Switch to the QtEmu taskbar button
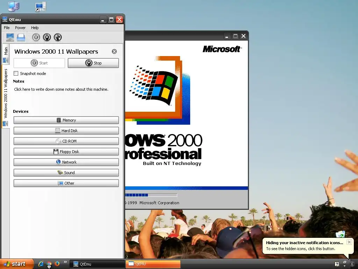Image resolution: width=358 pixels, height=269 pixels. point(97,264)
